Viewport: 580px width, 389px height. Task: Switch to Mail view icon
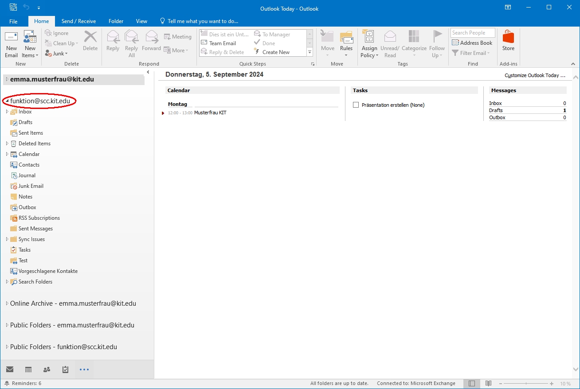10,370
